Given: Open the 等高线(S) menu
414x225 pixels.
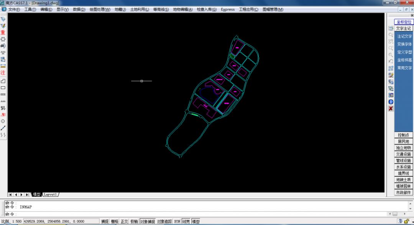Looking at the screenshot, I should coord(161,10).
